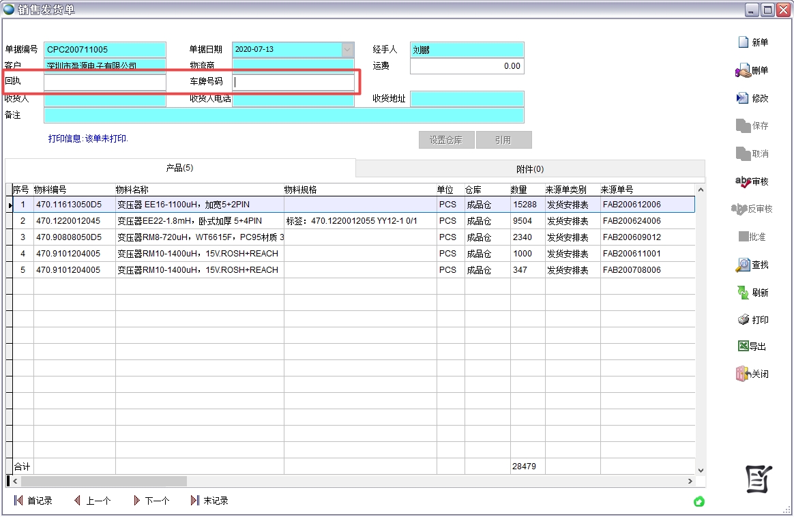This screenshot has width=794, height=517.
Task: Click the Modify (修改) icon
Action: 743,98
